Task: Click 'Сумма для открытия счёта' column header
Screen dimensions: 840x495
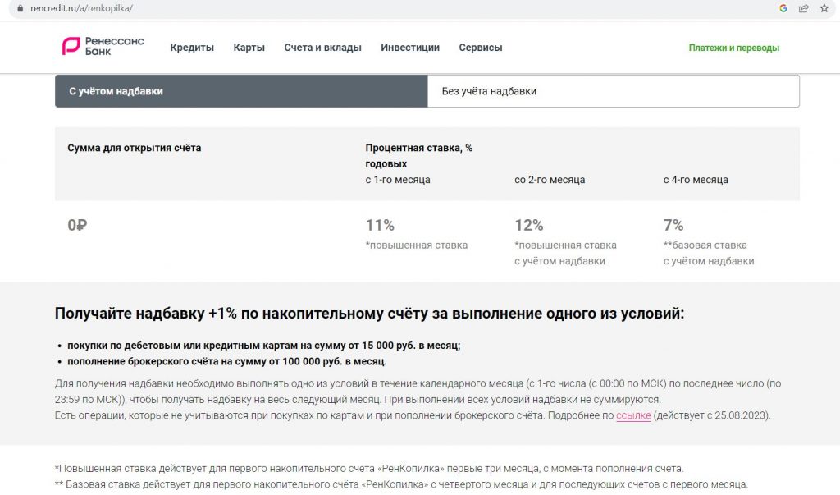Action: click(135, 148)
